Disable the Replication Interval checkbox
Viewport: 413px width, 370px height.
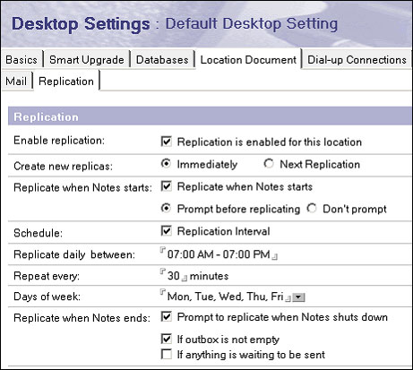(x=167, y=231)
